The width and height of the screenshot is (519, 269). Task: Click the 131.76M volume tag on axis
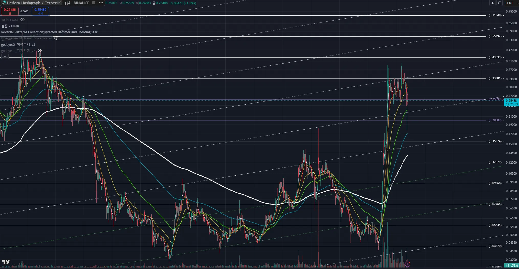tap(511, 266)
